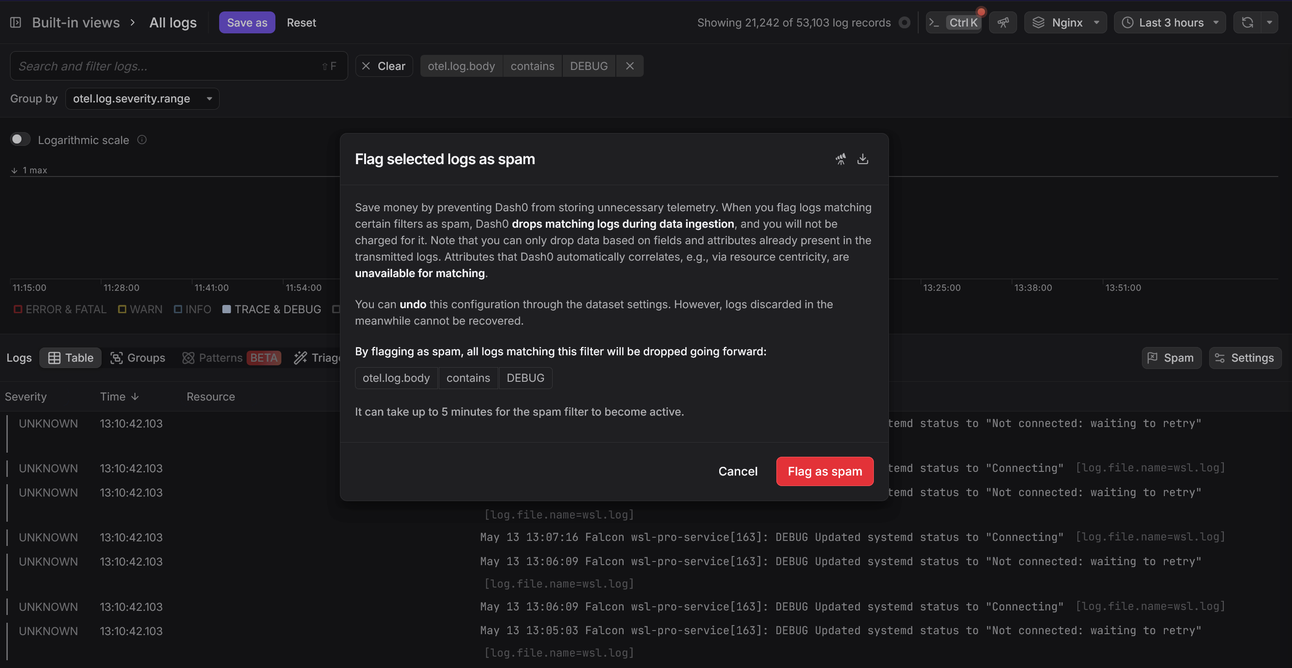The image size is (1292, 668).
Task: Open the Last 3 hours time range dropdown
Action: click(1170, 22)
